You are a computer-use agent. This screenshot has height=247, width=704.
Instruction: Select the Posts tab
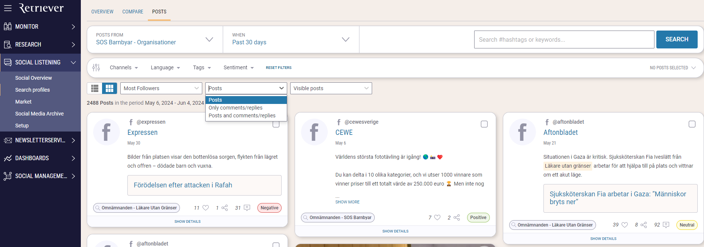point(159,12)
